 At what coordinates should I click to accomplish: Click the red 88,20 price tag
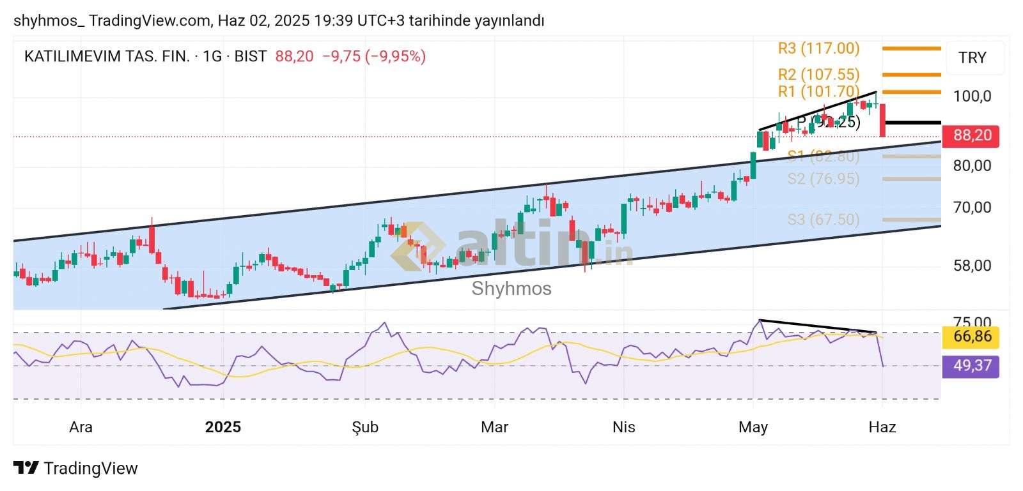pos(971,135)
